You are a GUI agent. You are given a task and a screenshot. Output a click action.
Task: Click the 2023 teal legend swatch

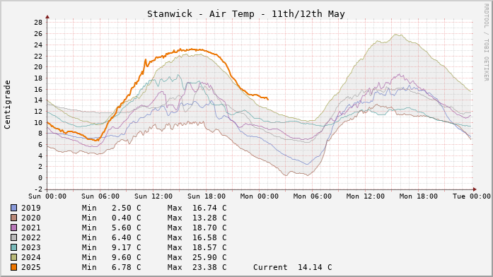pos(14,247)
